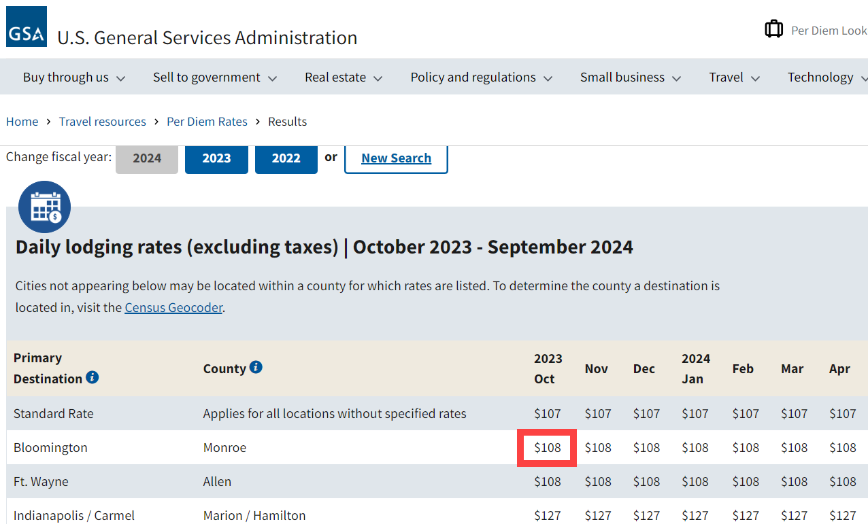Open the Real estate dropdown
The width and height of the screenshot is (868, 524).
[344, 77]
